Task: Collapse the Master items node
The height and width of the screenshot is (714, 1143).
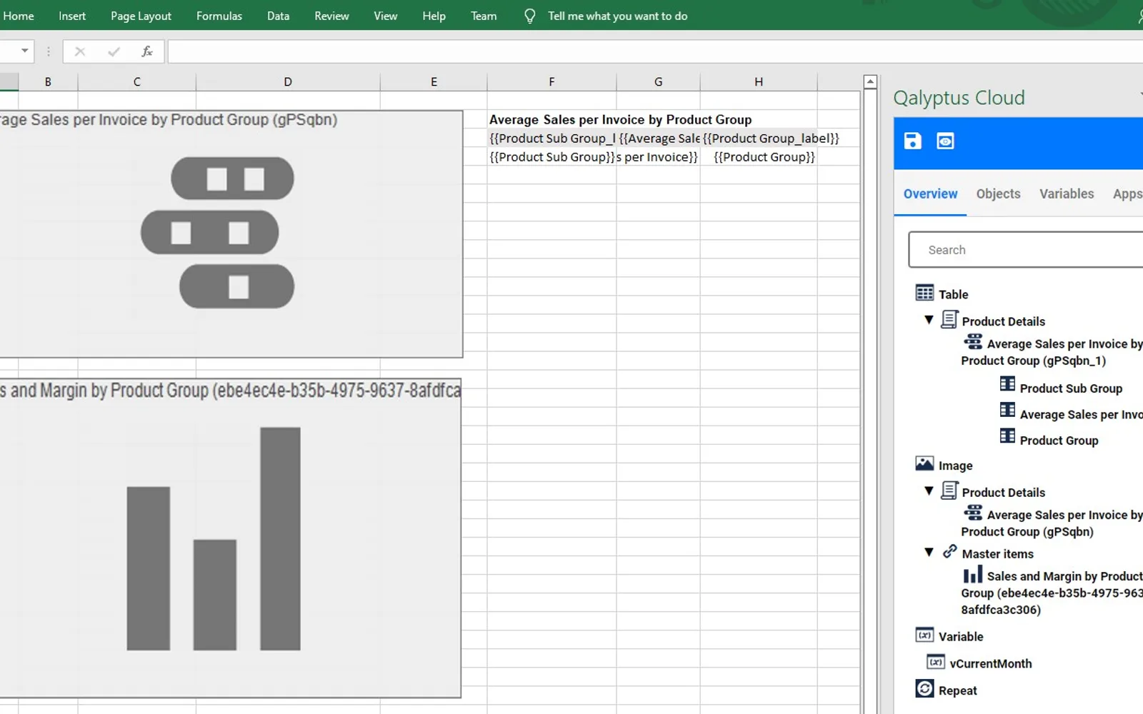Action: click(929, 553)
